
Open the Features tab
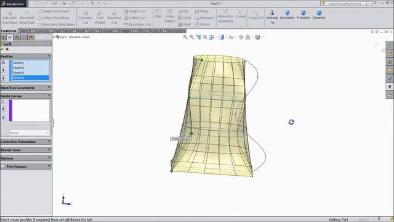[x=9, y=31]
